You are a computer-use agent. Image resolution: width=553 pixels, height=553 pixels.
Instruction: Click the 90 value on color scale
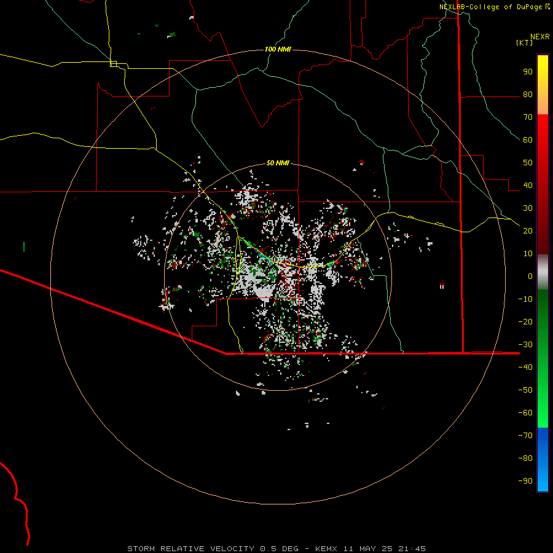point(528,72)
